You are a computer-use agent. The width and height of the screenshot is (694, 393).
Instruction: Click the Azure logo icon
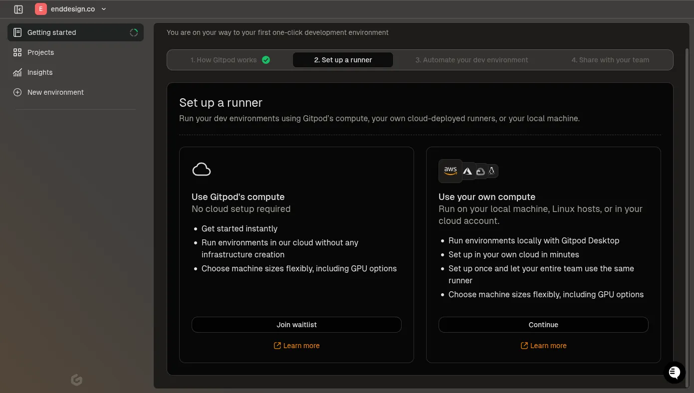pyautogui.click(x=467, y=171)
